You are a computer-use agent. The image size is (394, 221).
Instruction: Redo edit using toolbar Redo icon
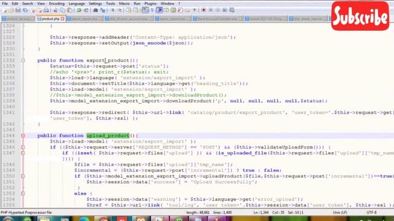click(86, 10)
